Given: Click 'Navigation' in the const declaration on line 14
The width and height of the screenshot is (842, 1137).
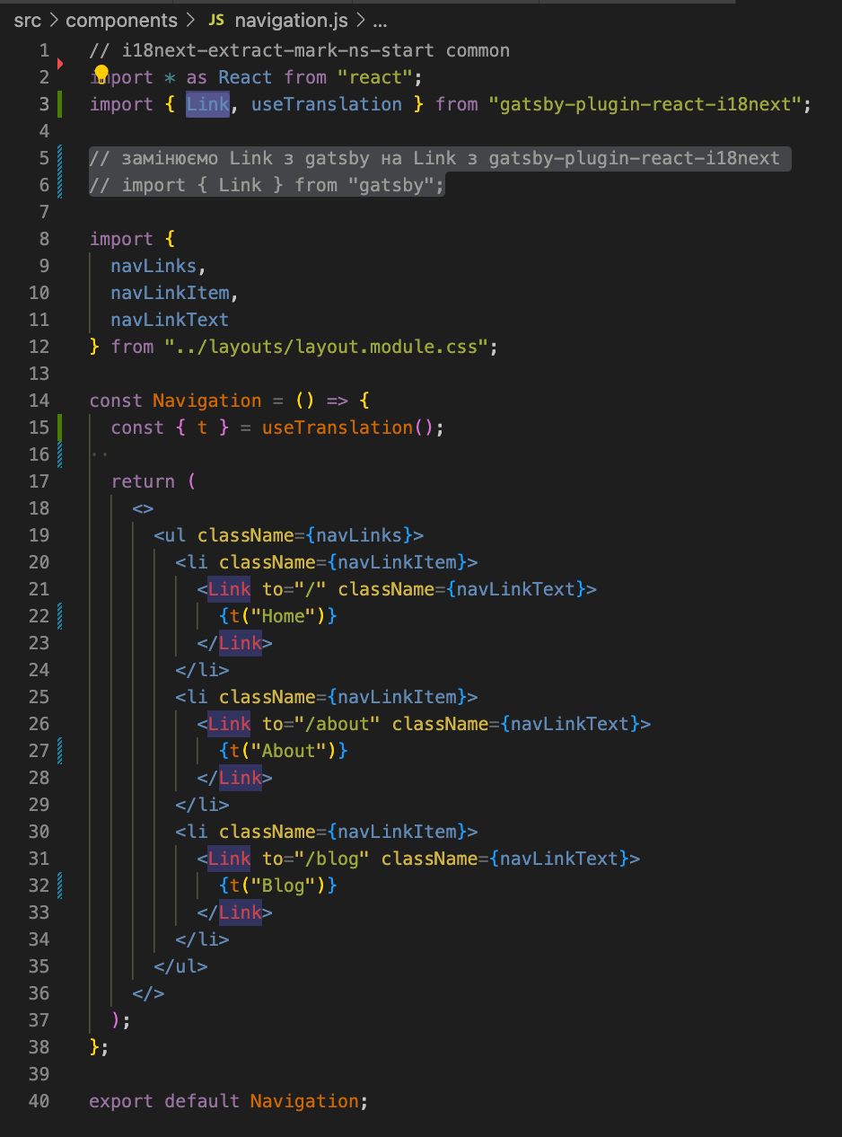Looking at the screenshot, I should coord(207,401).
